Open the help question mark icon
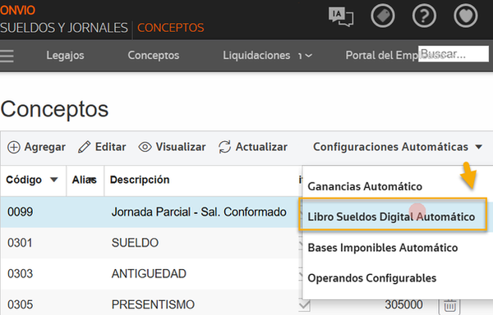Screen dimensions: 493x315 coord(424,16)
